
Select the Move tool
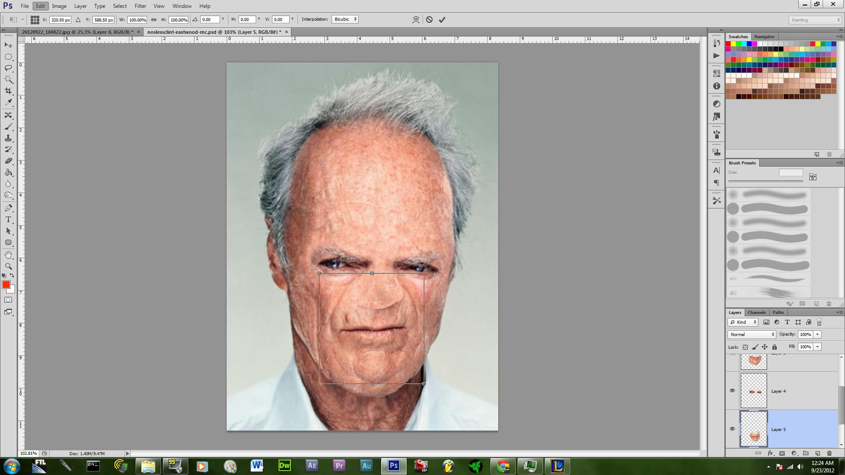(x=8, y=45)
